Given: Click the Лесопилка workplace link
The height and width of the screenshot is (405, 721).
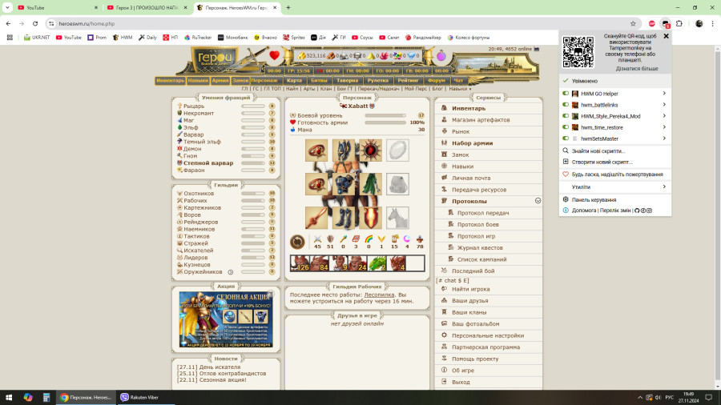Looking at the screenshot, I should click(x=380, y=295).
